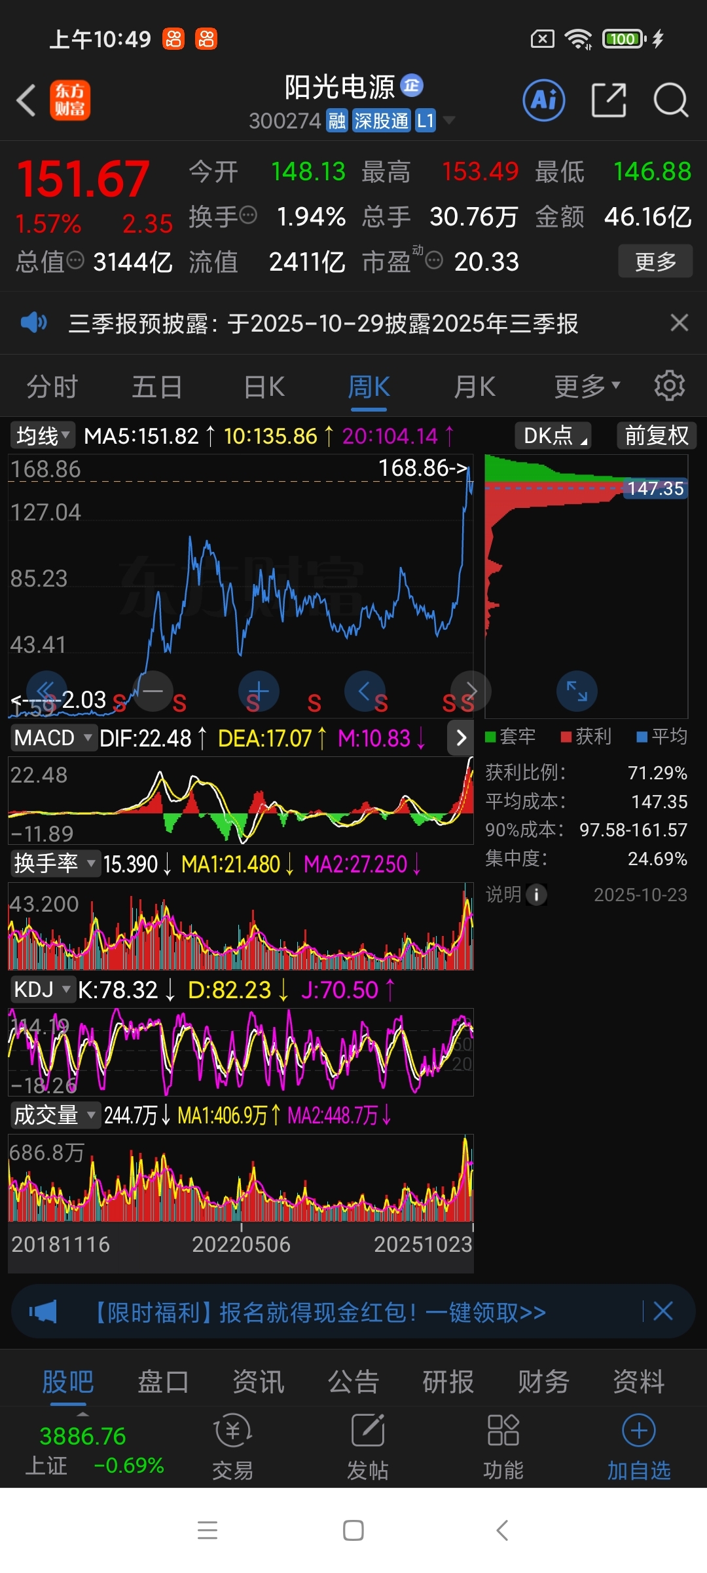Zoom out the K-line chart with minus button

click(153, 691)
